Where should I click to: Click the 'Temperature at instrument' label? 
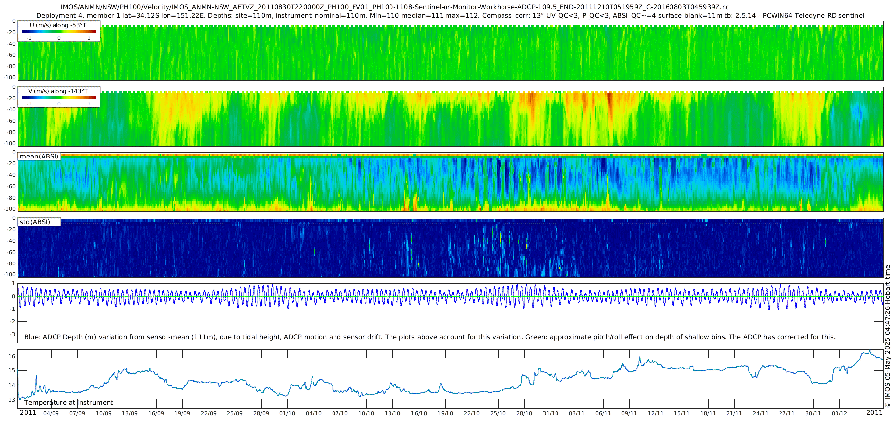point(69,403)
